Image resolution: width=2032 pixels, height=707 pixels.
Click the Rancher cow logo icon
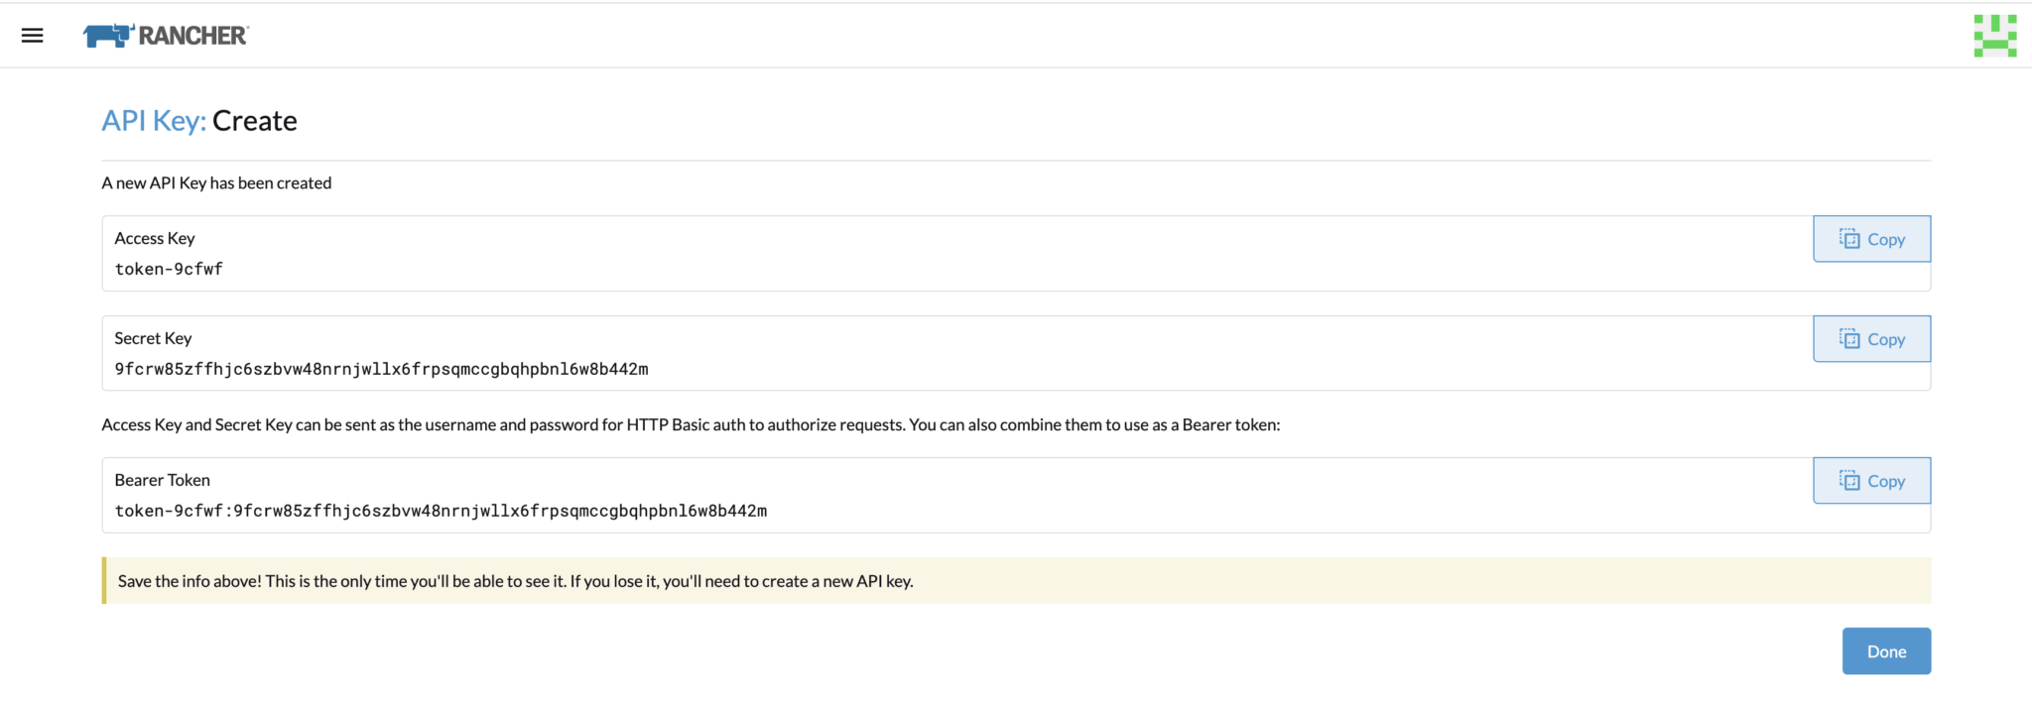107,36
